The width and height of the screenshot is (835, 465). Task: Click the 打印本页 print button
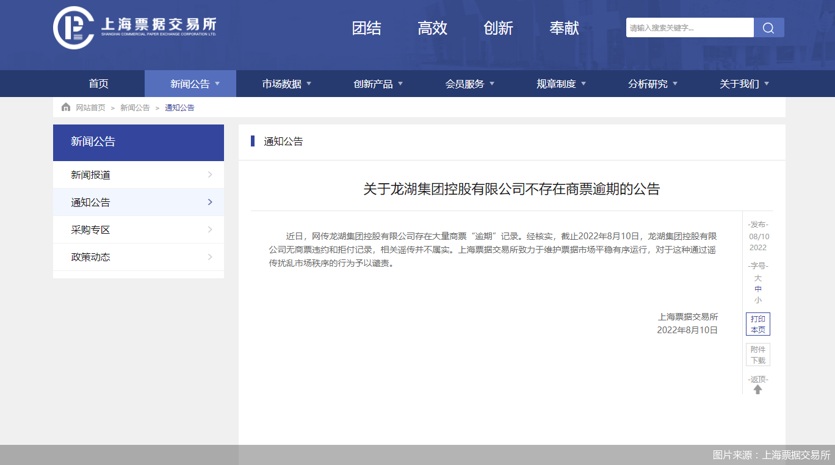(758, 324)
